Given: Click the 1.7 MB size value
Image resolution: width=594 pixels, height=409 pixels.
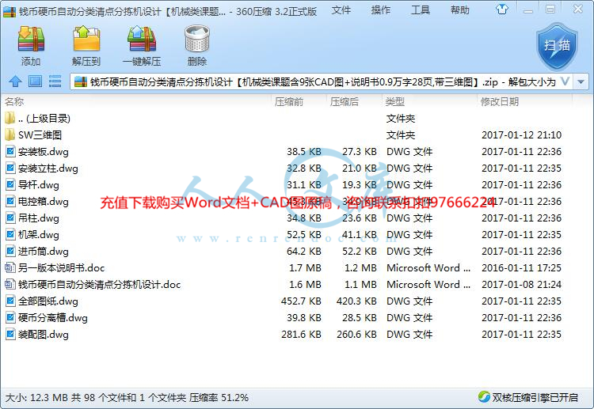Looking at the screenshot, I should click(x=305, y=268).
